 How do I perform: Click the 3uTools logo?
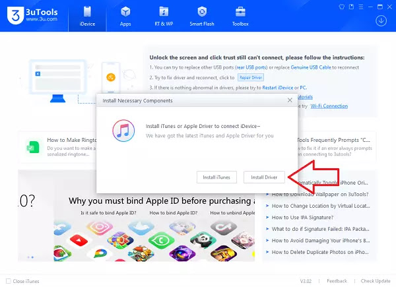(x=32, y=15)
